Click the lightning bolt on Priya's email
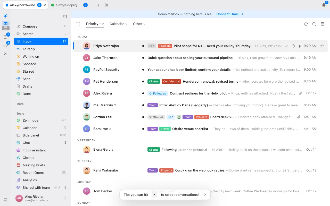The height and width of the screenshot is (206, 330). point(300,46)
